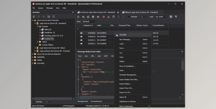Collapse the "text" JSON node

(x=78, y=67)
